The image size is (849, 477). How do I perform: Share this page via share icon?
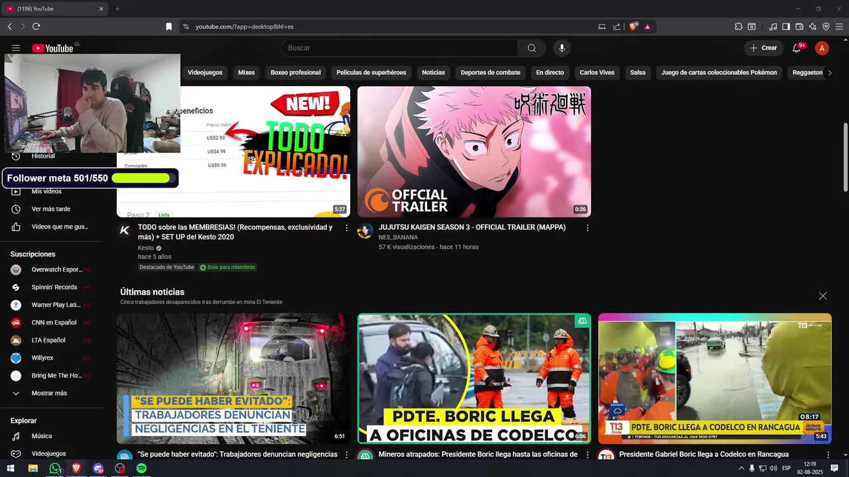coord(617,26)
